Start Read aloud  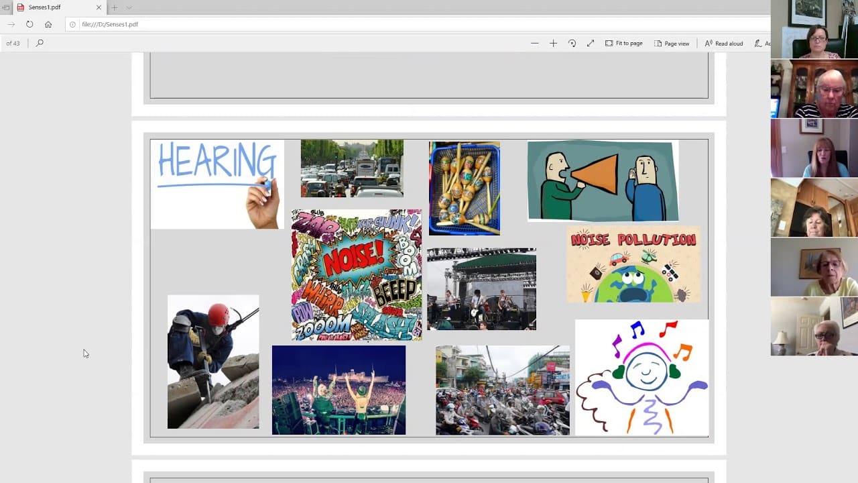723,43
